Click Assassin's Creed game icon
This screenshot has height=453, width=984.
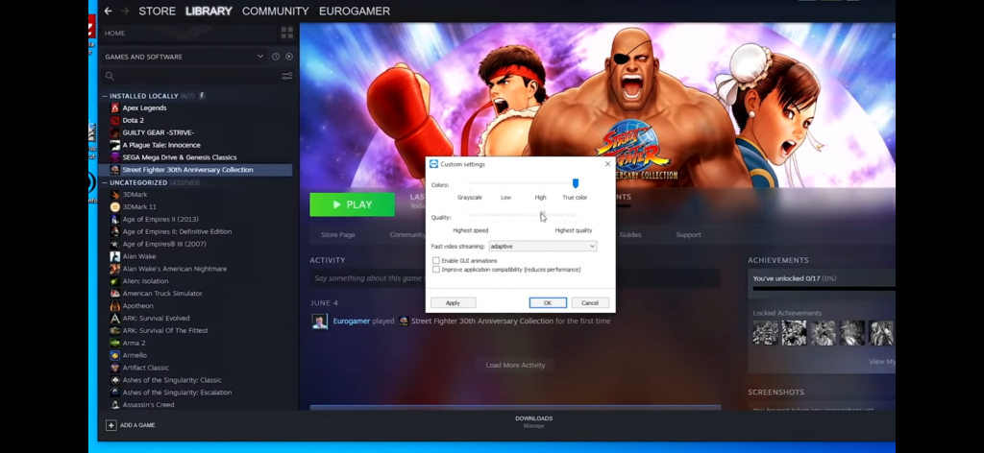tap(115, 405)
